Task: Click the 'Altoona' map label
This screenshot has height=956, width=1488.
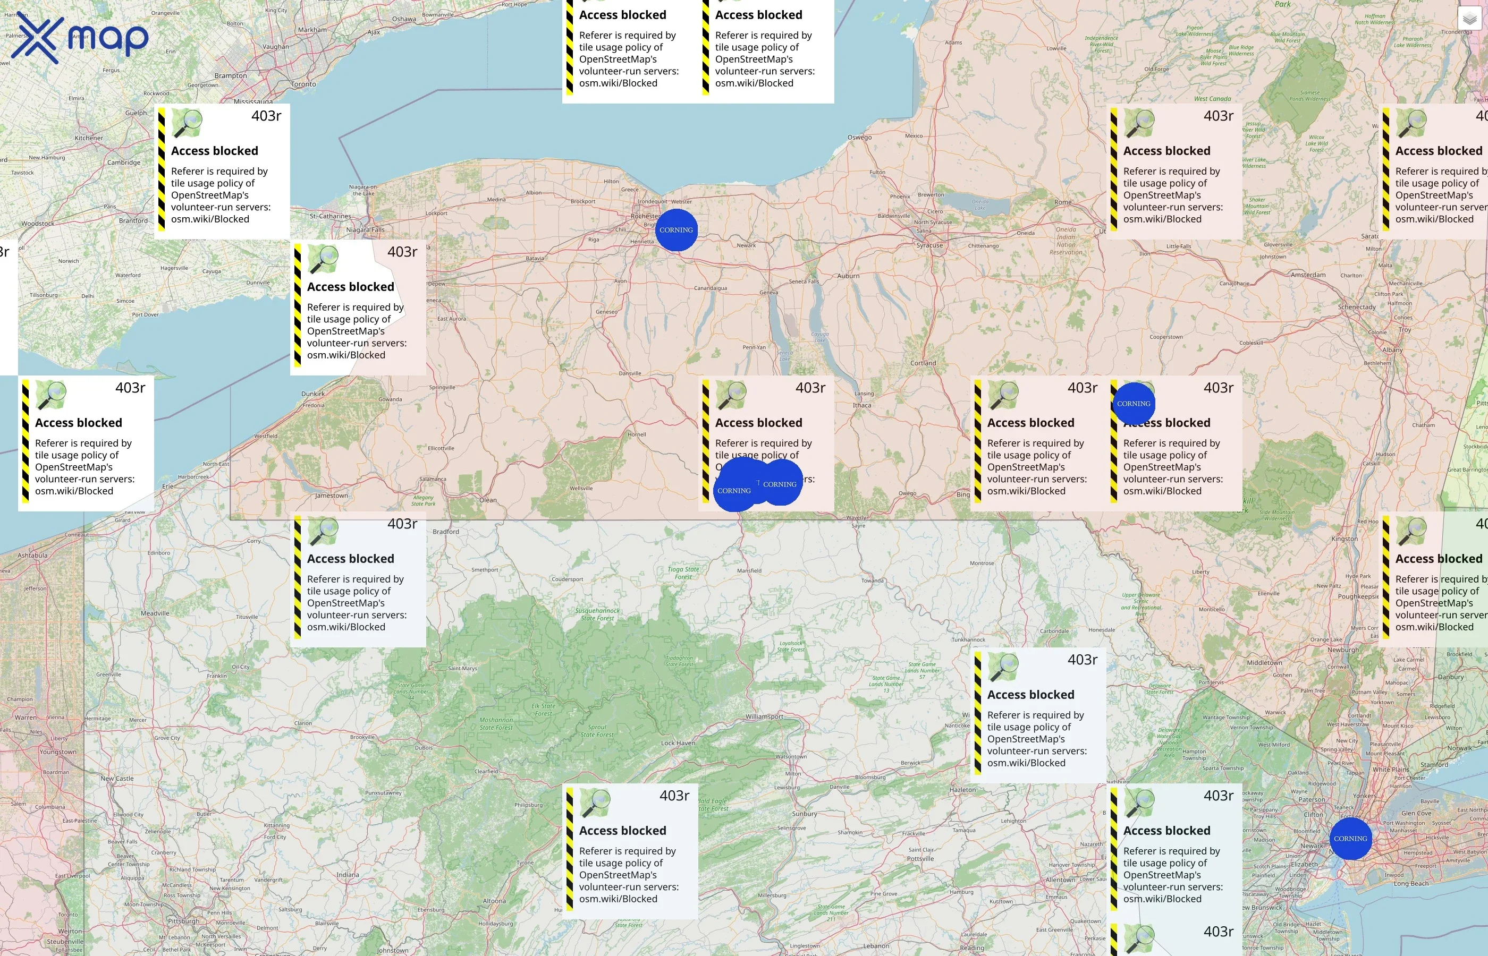Action: 494,901
